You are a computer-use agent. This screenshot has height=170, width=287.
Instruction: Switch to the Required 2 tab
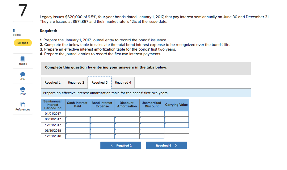tap(76, 83)
